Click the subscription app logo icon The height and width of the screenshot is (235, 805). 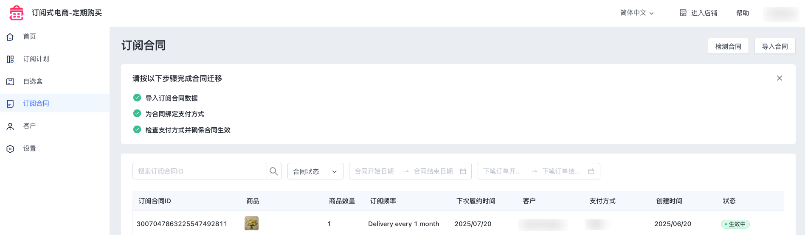17,13
